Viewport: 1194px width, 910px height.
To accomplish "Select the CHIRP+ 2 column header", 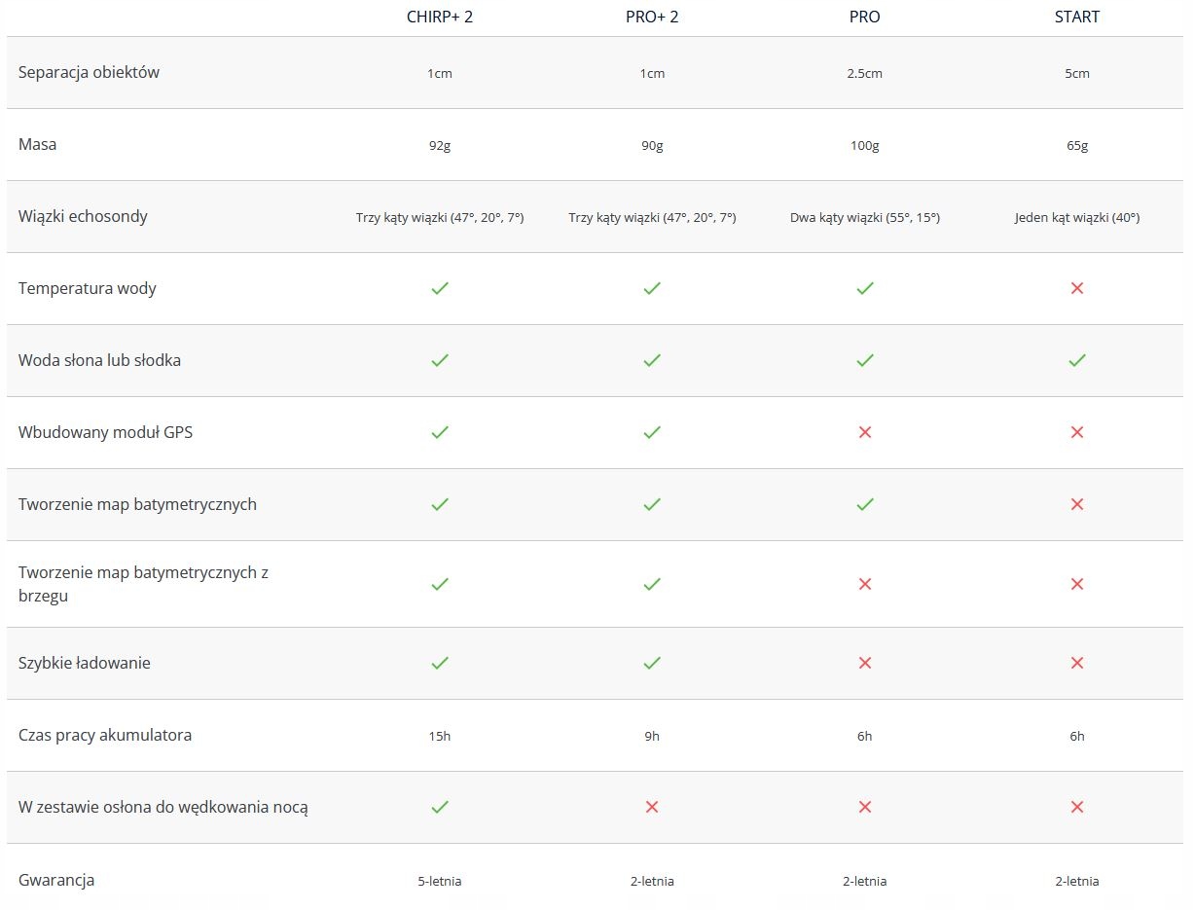I will point(440,18).
